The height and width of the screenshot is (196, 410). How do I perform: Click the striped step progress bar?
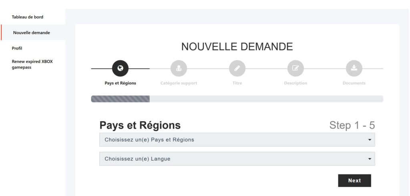[x=121, y=99]
